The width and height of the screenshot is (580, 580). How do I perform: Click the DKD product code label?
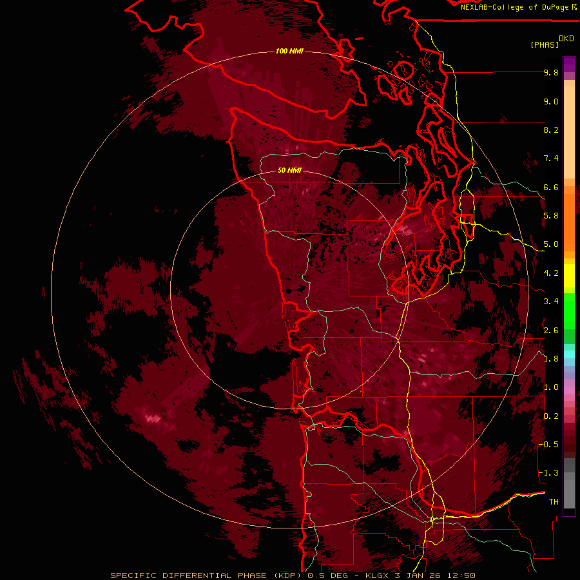(x=566, y=39)
